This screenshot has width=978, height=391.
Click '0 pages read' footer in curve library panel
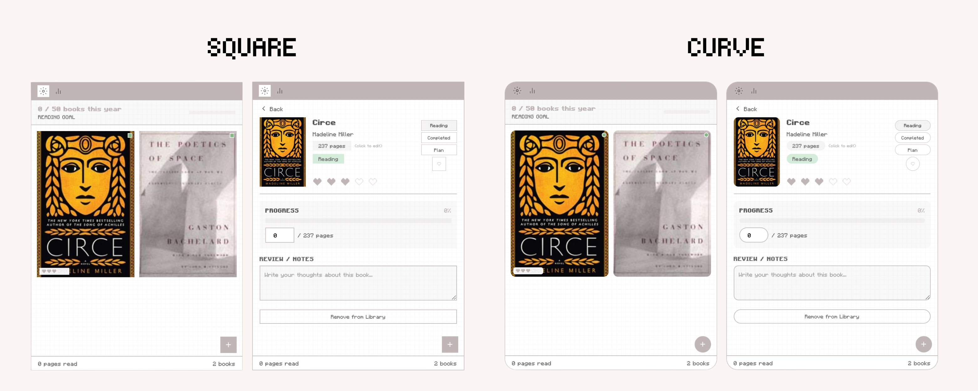click(531, 363)
